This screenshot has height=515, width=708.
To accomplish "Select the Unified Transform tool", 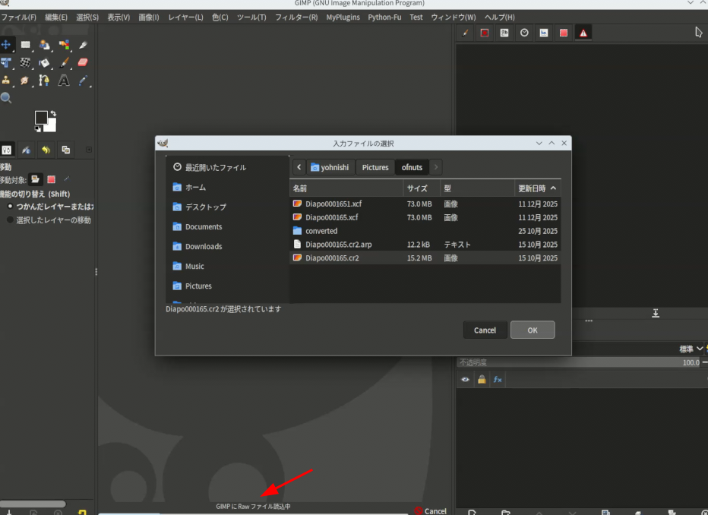I will 6,62.
